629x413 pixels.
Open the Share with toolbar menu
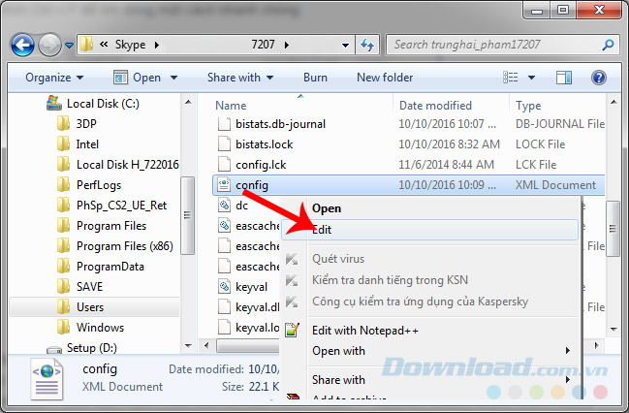pos(240,78)
